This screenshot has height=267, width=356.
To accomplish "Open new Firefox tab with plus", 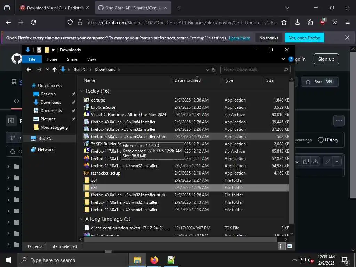I will point(179,8).
